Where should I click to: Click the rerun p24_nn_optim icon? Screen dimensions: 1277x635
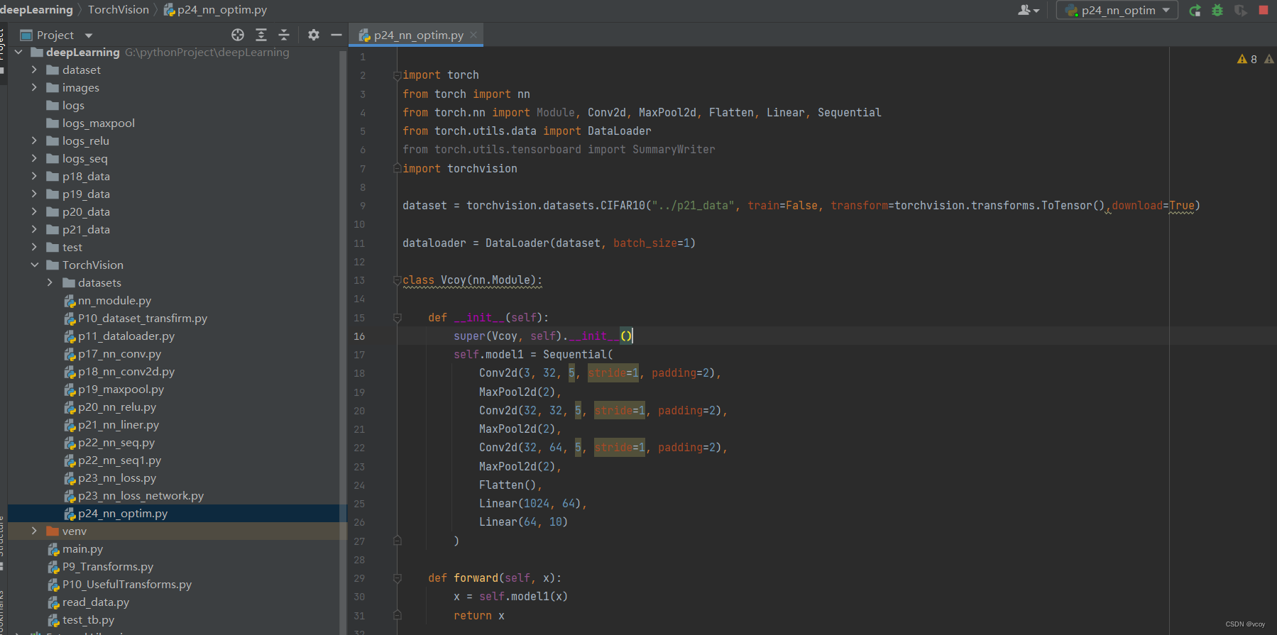pyautogui.click(x=1195, y=10)
